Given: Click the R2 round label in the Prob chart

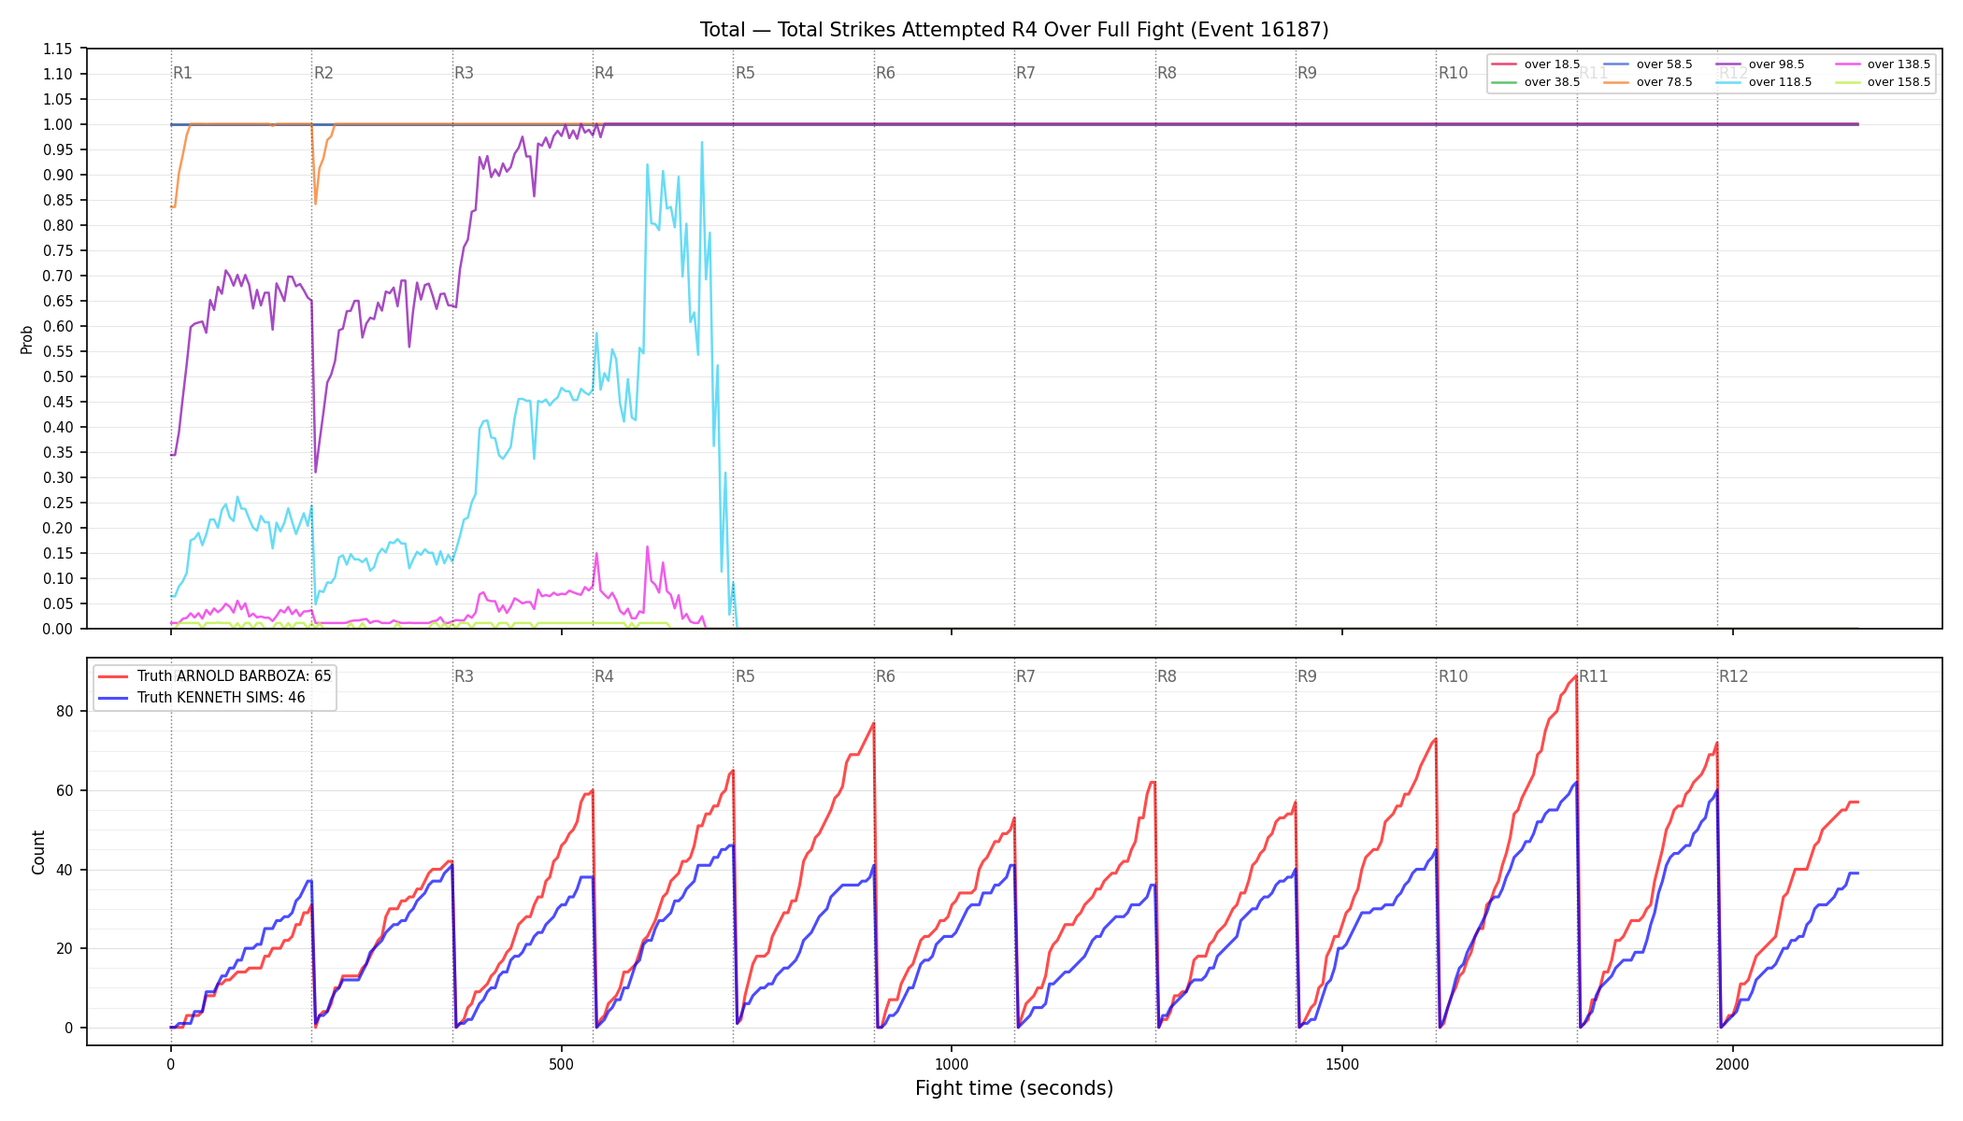Looking at the screenshot, I should [x=323, y=73].
